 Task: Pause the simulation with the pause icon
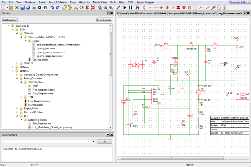coord(131,8)
